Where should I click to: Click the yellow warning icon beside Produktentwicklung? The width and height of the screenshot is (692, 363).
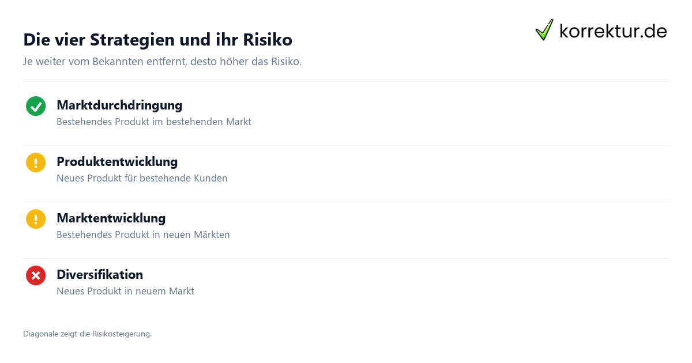[36, 162]
